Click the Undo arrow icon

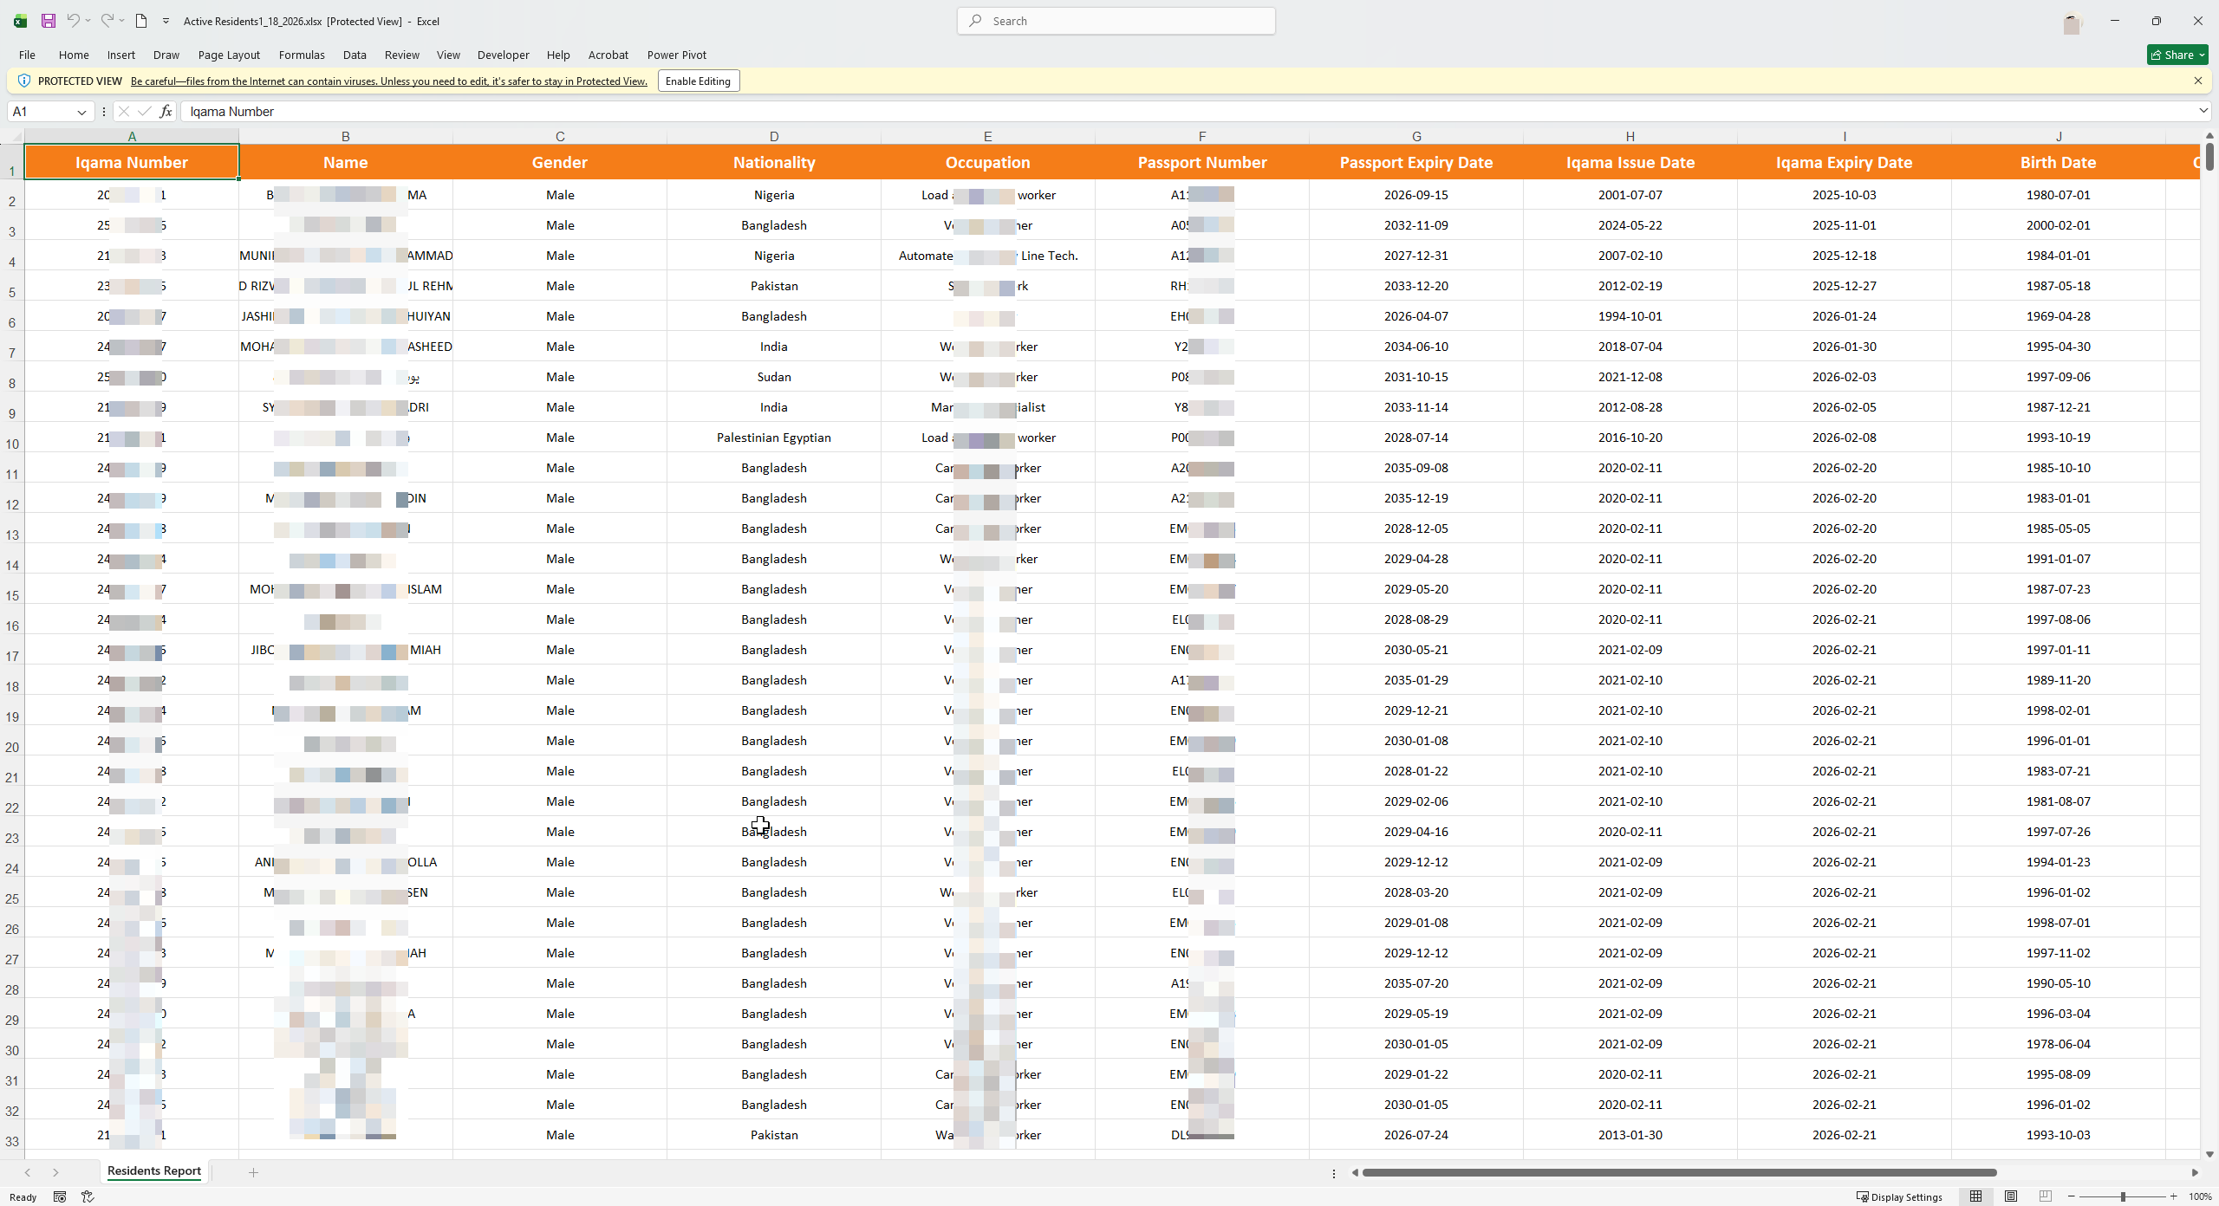73,21
